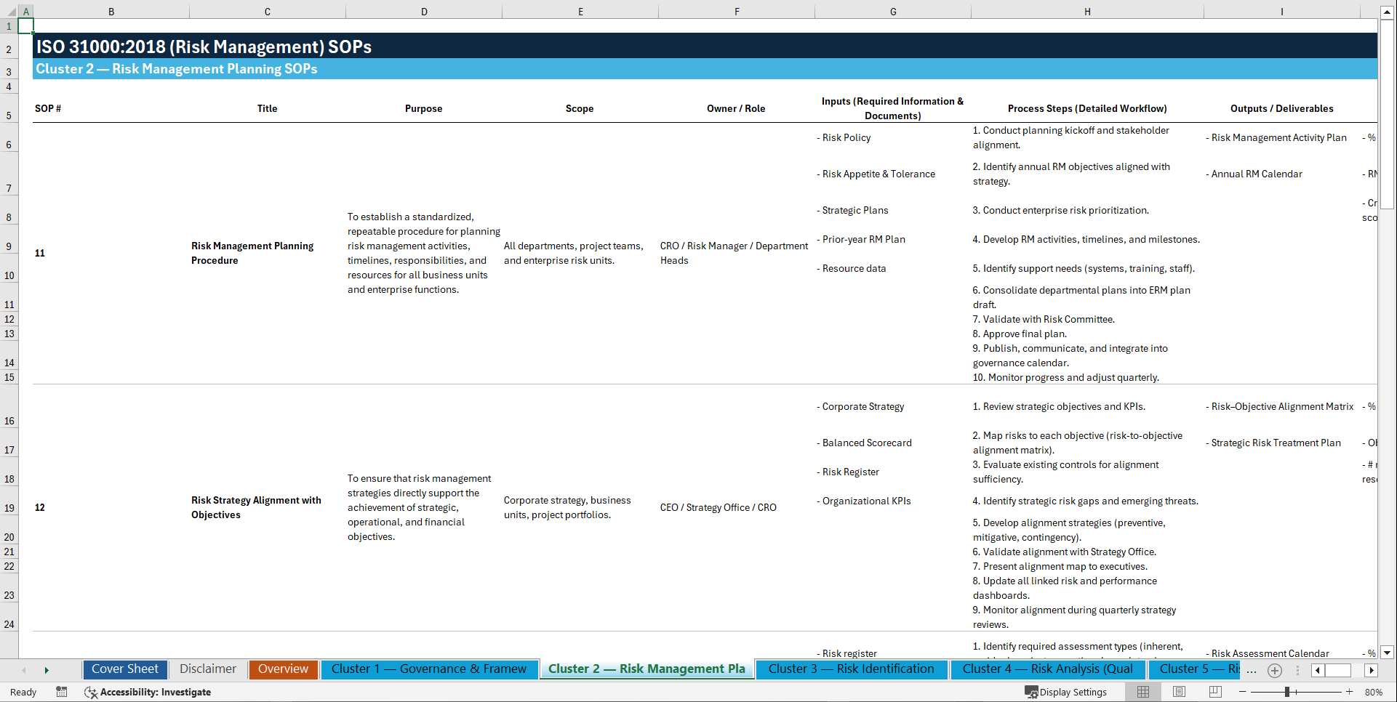The width and height of the screenshot is (1397, 702).
Task: Click the 80% zoom level display
Action: [x=1374, y=692]
